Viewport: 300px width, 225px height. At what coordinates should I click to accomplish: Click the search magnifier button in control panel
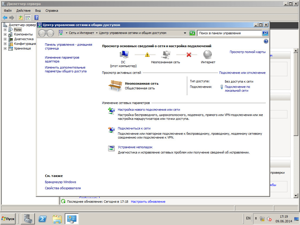tap(265, 33)
